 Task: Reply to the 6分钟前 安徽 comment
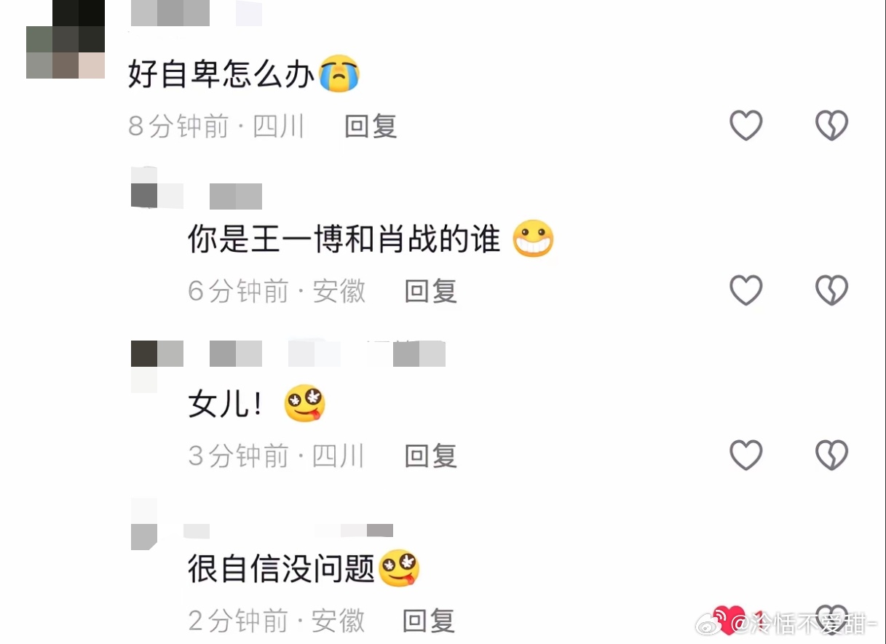point(431,291)
